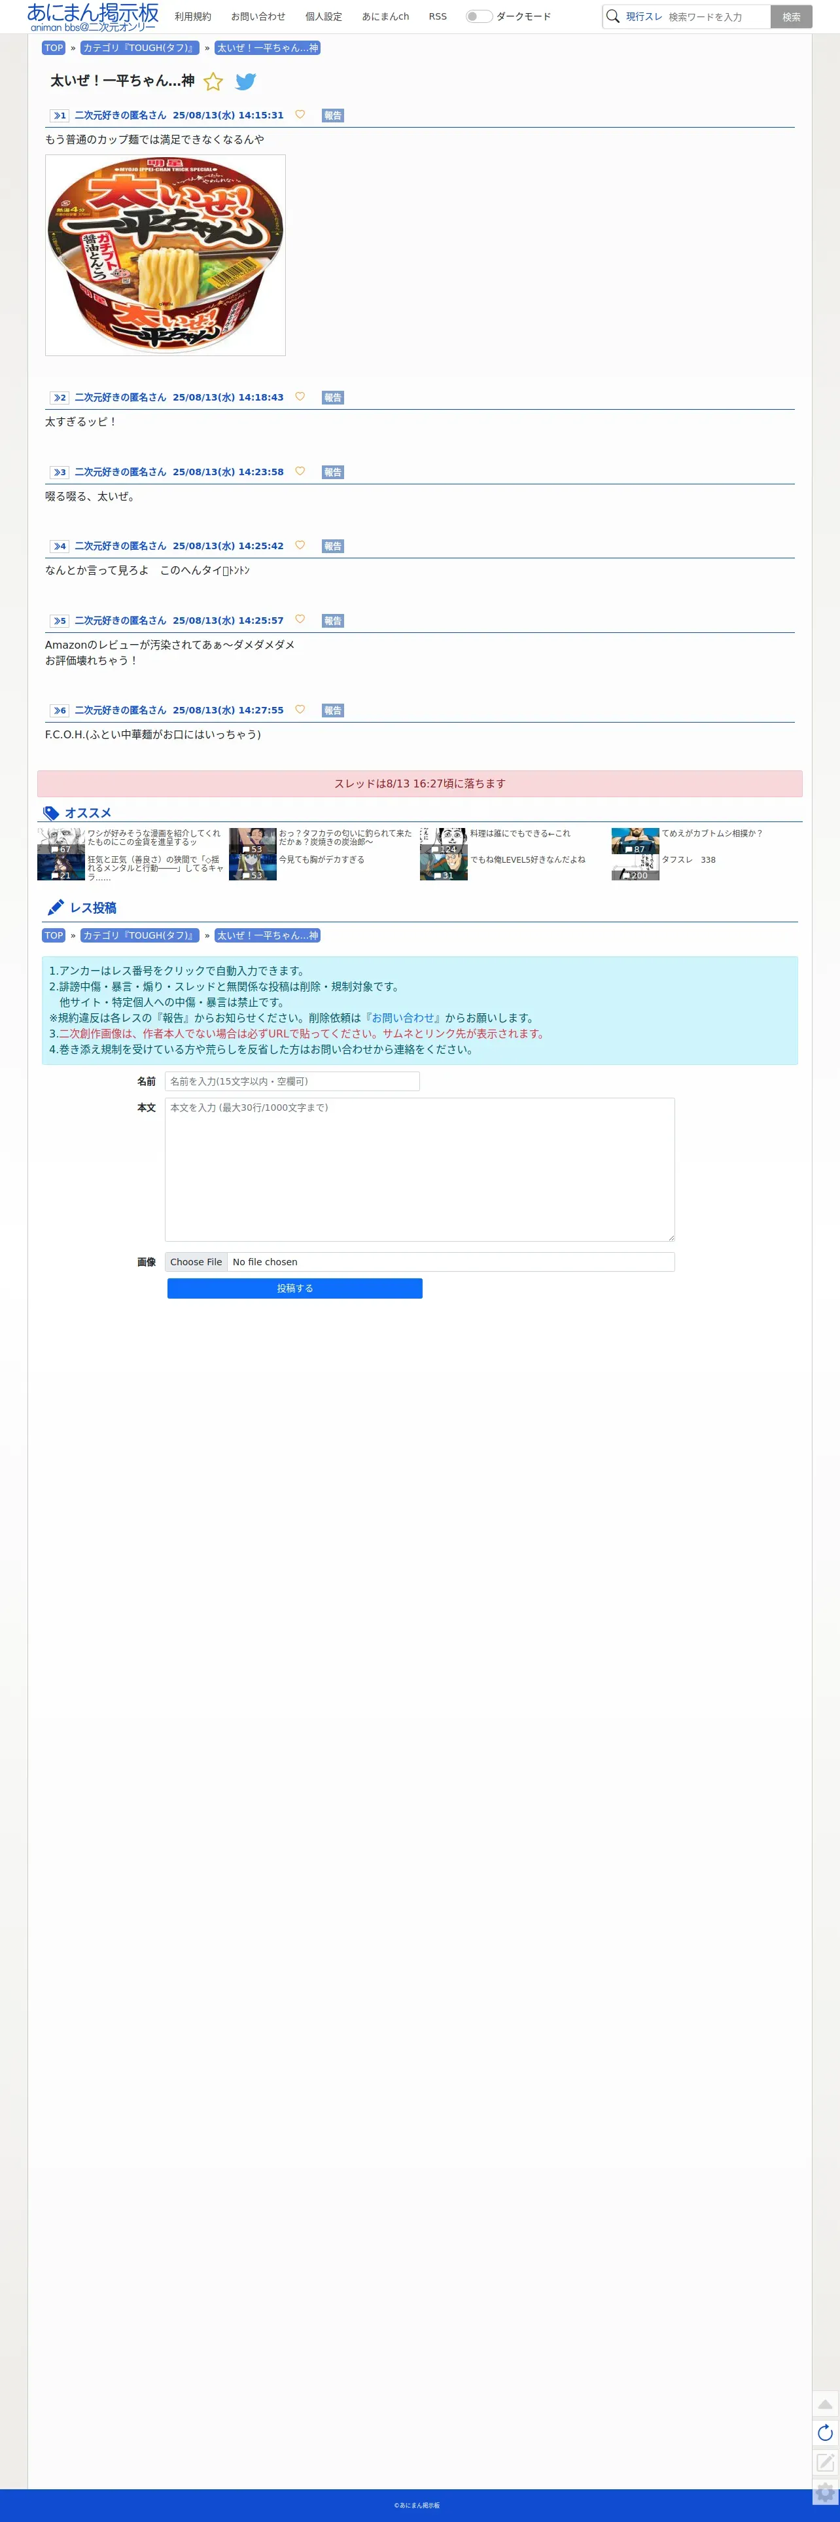Click anchor number >>4
The image size is (840, 2522).
pyautogui.click(x=60, y=547)
